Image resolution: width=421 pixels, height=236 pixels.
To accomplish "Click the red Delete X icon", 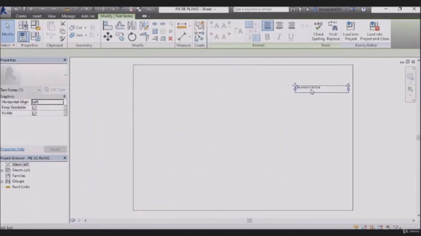I will click(x=170, y=39).
